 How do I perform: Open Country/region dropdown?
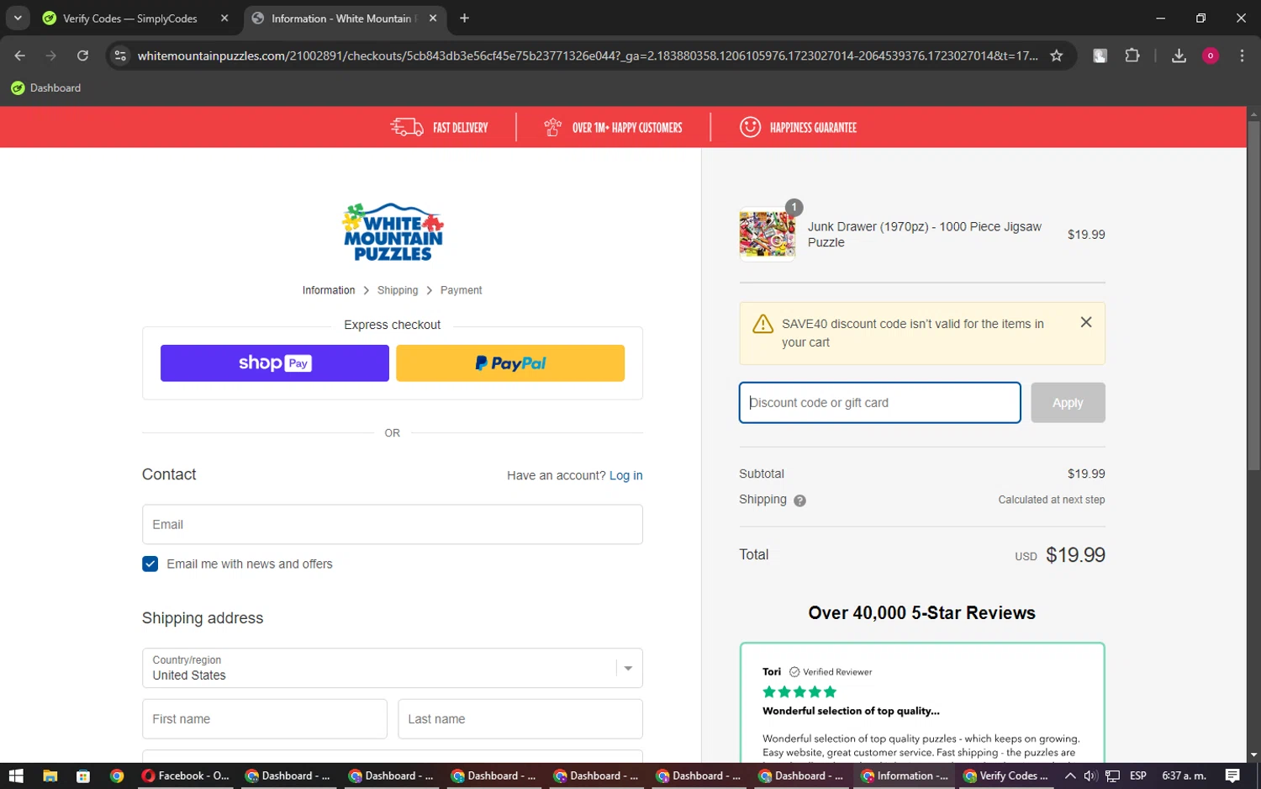click(393, 668)
